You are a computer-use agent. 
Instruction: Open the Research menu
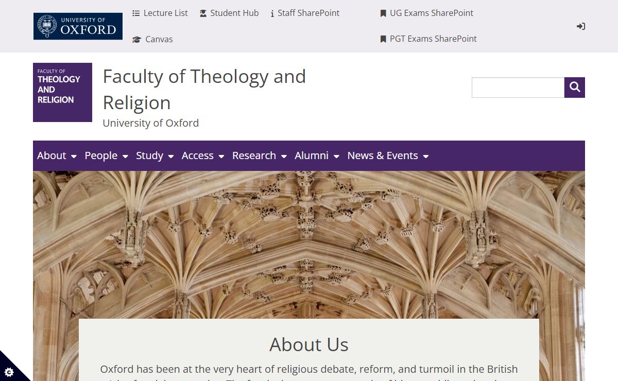259,155
